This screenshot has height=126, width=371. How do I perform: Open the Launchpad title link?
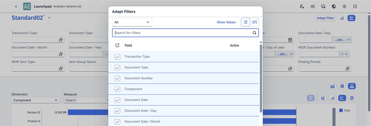coord(43,6)
